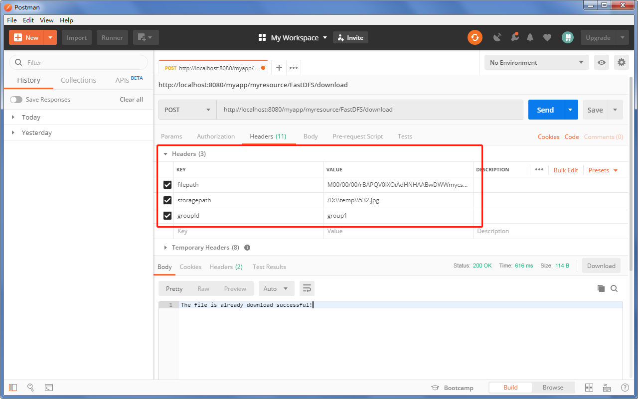This screenshot has height=399, width=638.
Task: Open the POST method dropdown
Action: [187, 109]
